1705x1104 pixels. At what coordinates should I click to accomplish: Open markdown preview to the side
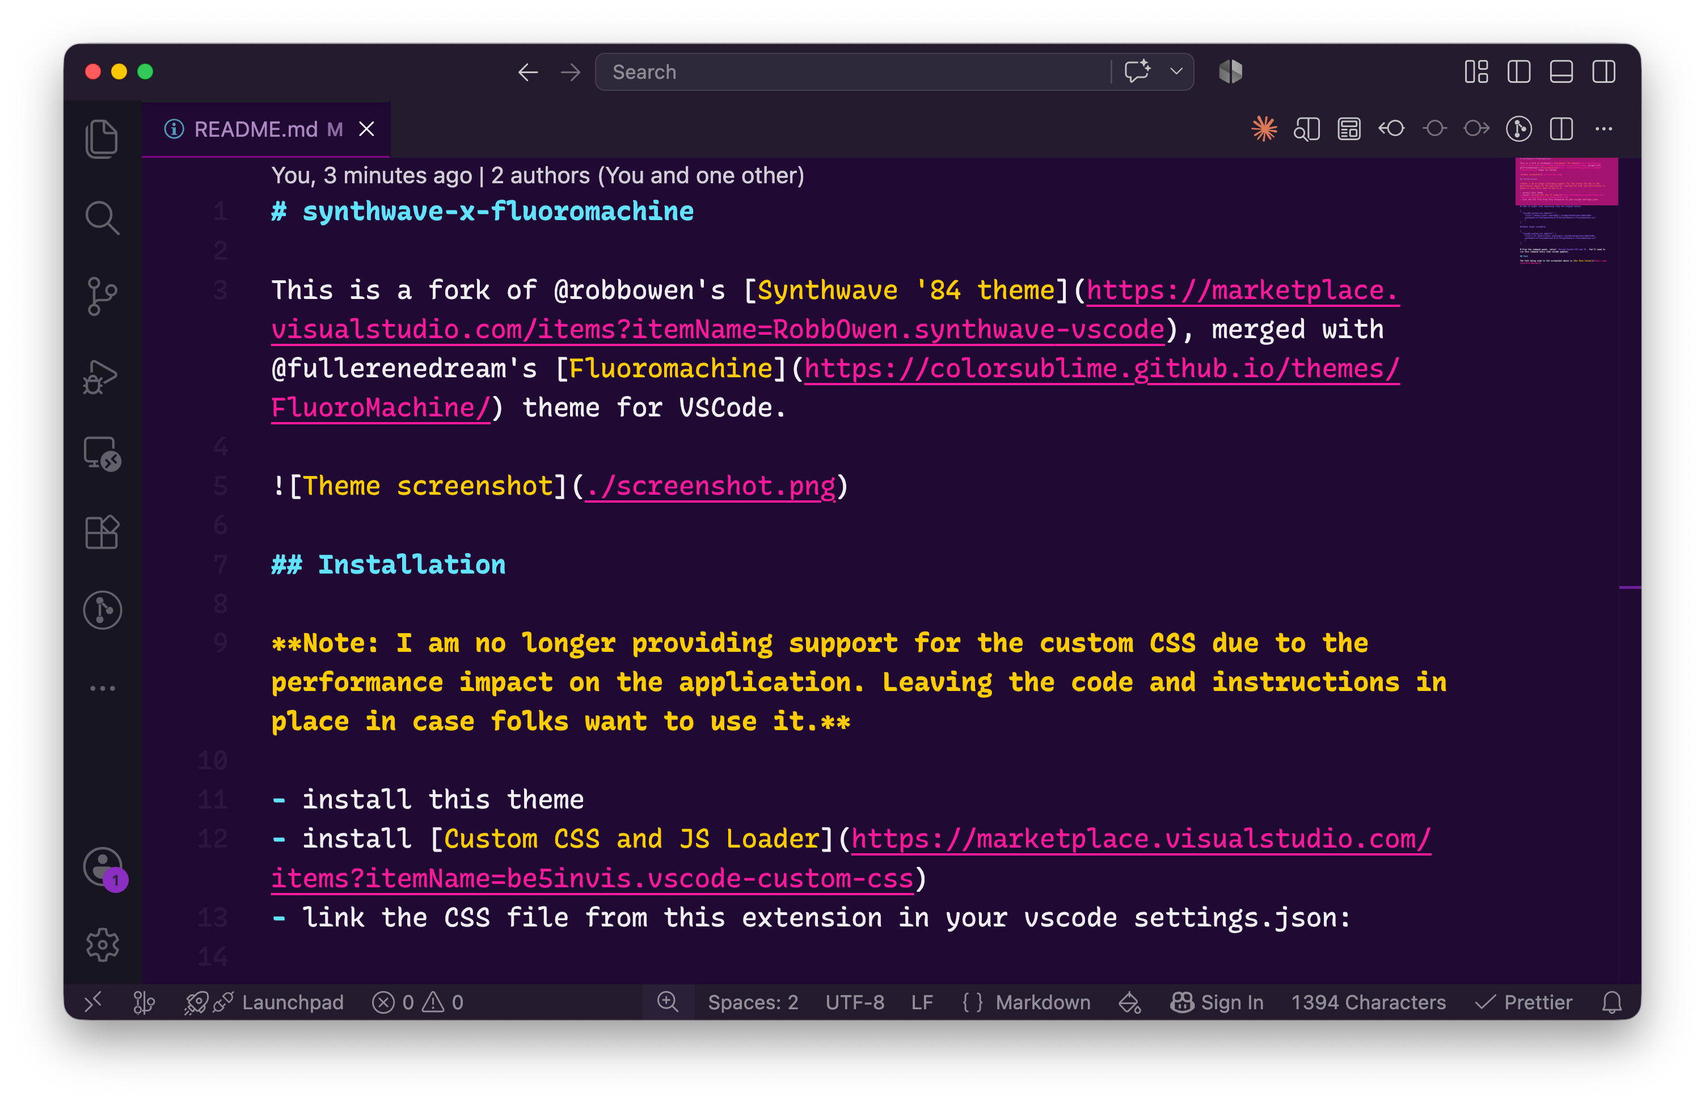coord(1307,129)
